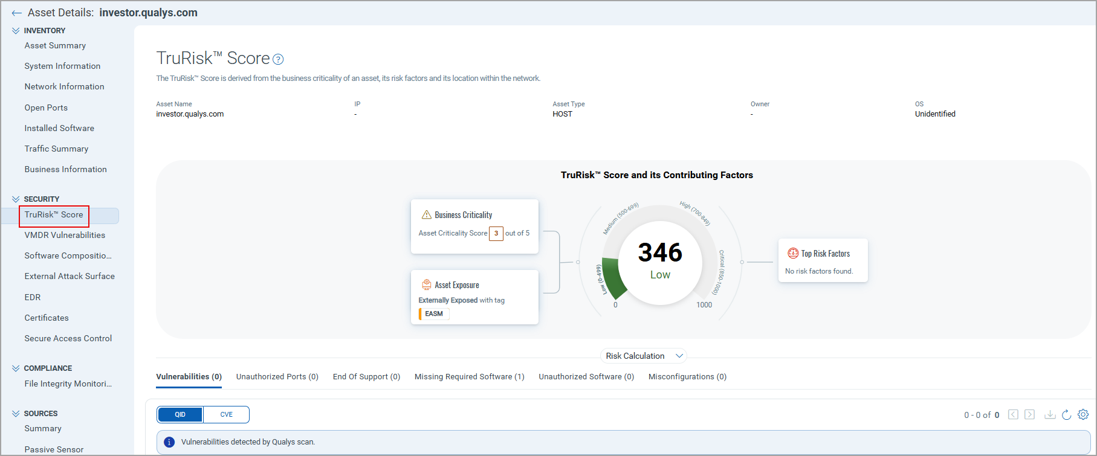Viewport: 1097px width, 456px height.
Task: Open EDR in the sidebar
Action: click(33, 297)
